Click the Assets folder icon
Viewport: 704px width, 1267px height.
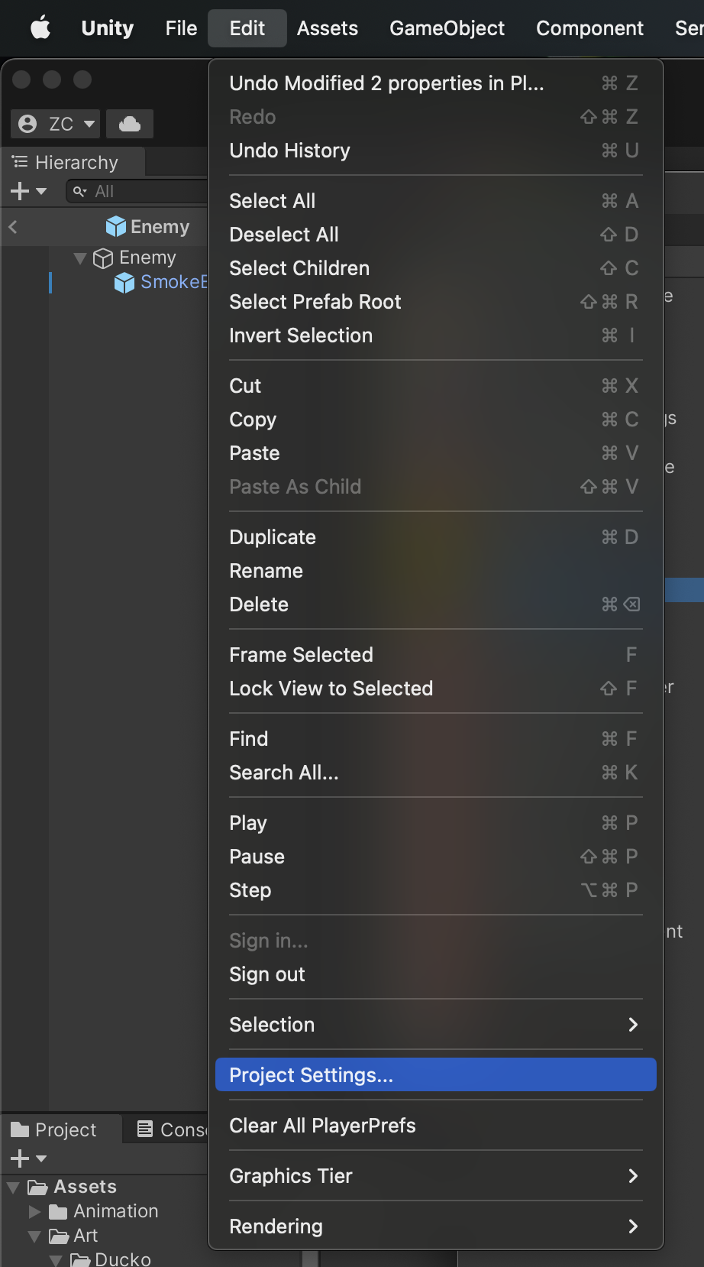click(37, 1187)
